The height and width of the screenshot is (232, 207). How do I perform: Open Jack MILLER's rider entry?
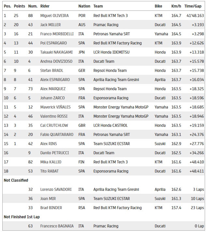tap(50, 25)
